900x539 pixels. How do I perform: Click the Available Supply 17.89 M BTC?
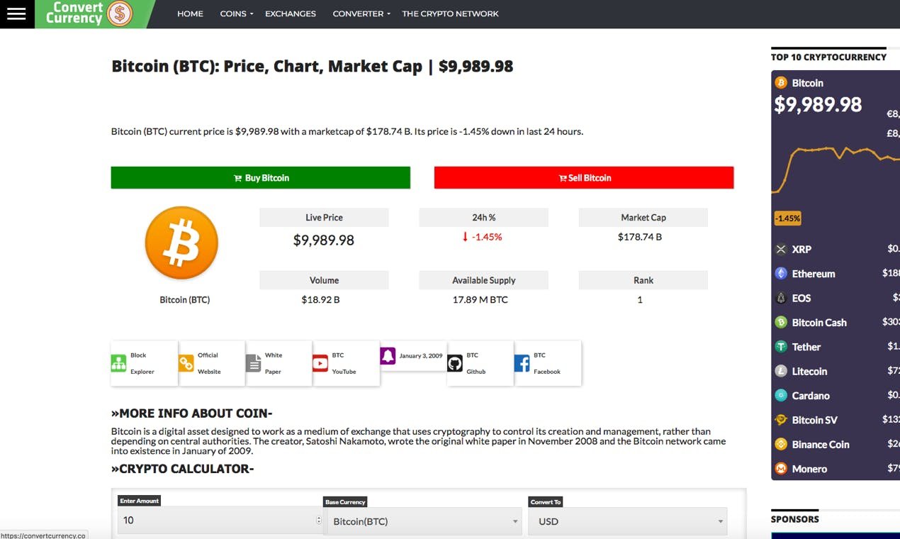point(480,300)
